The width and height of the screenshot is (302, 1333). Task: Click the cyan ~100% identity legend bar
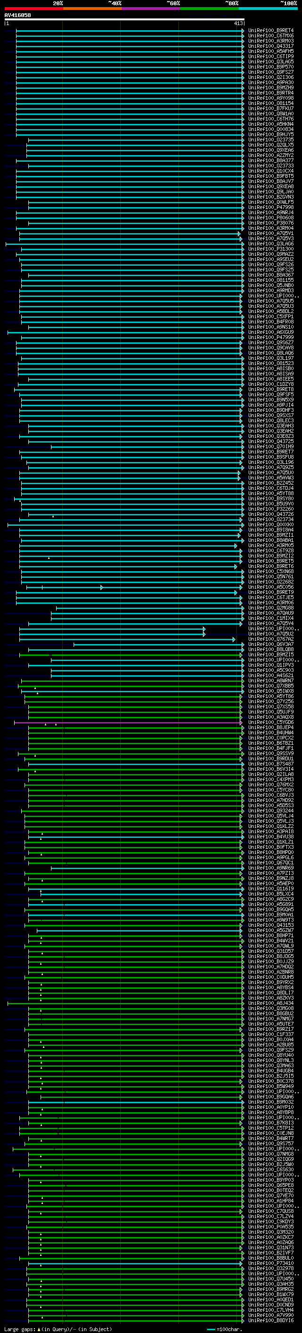coord(268,9)
